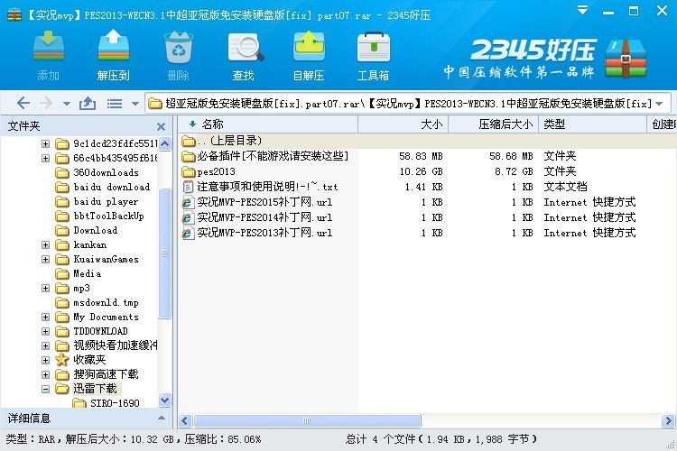Select SIRO-1690 subfolder in tree
This screenshot has height=451, width=677.
click(115, 403)
